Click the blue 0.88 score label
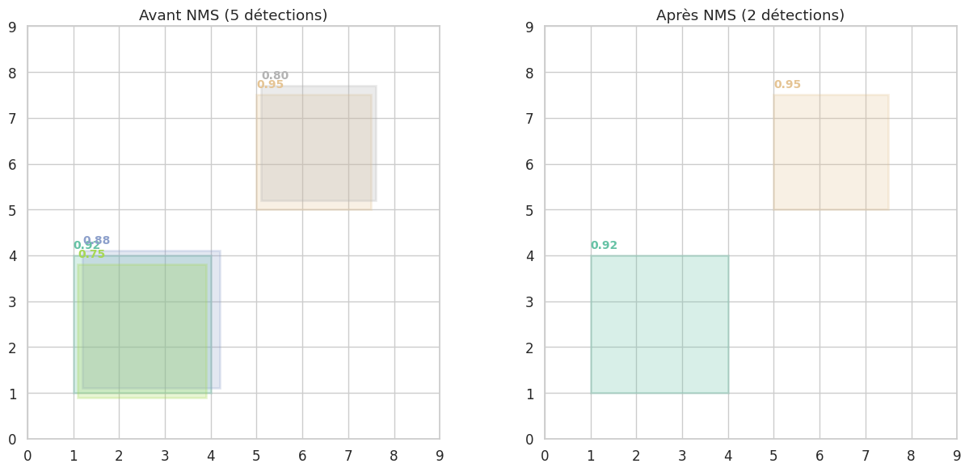 (x=98, y=240)
